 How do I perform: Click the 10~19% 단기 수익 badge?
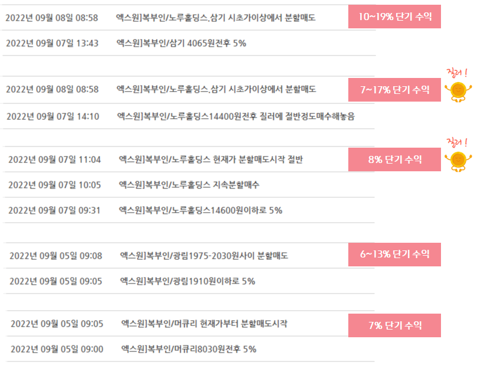coord(394,17)
